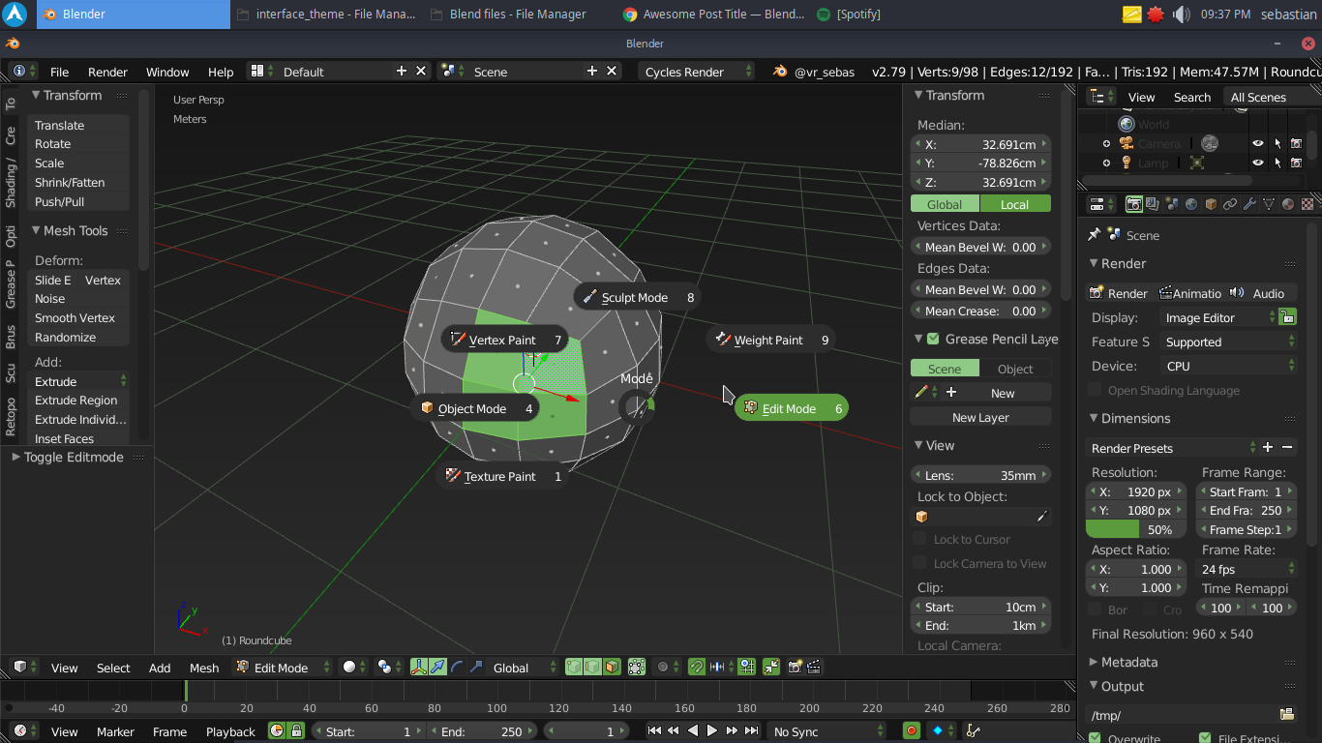Select the Object grease pencil source toggle
The height and width of the screenshot is (743, 1322).
(x=1015, y=369)
